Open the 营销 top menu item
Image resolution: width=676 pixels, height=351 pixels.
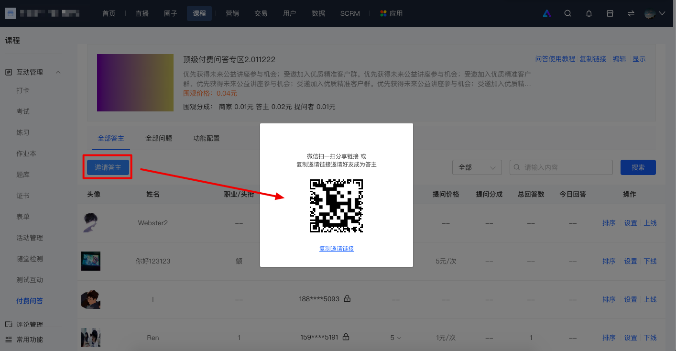click(232, 13)
